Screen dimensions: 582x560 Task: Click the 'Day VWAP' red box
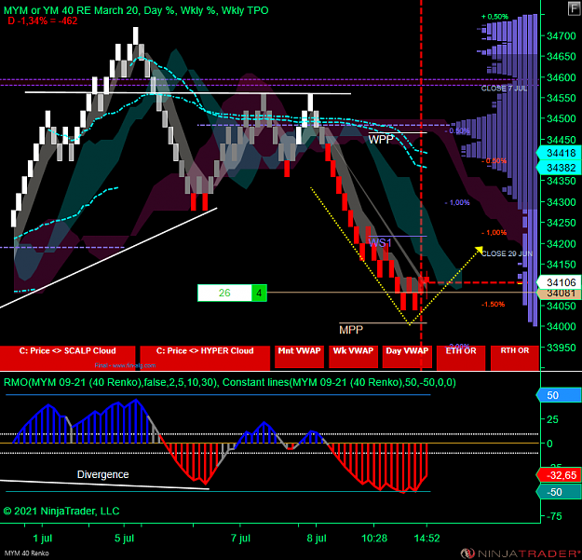pyautogui.click(x=407, y=357)
